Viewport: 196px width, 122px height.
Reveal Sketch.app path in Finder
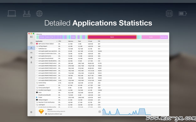[x=46, y=114]
